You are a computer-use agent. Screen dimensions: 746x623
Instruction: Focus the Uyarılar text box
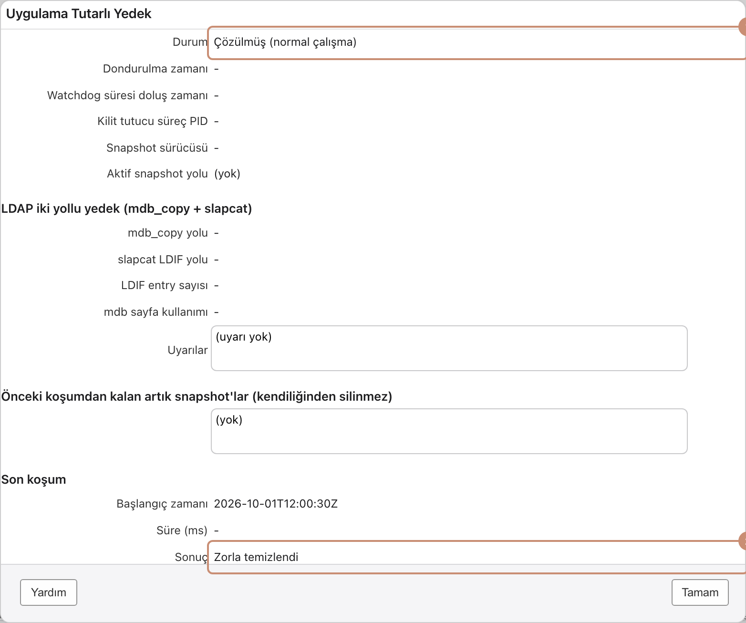(x=449, y=348)
